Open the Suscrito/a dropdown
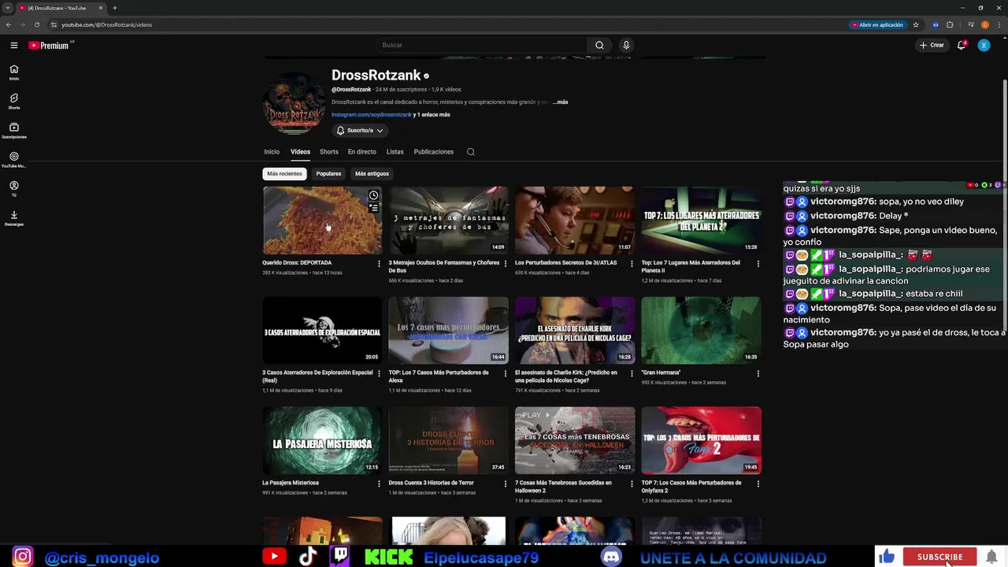Screen dimensions: 1008x567 tap(360, 130)
